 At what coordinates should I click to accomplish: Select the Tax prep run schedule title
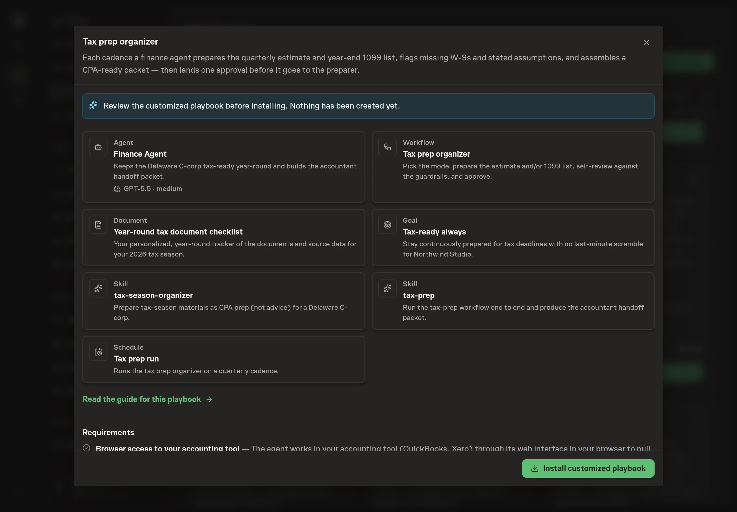click(x=136, y=359)
